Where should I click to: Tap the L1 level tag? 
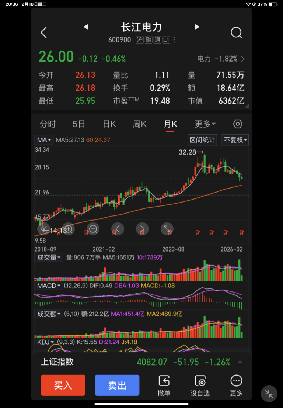point(166,40)
